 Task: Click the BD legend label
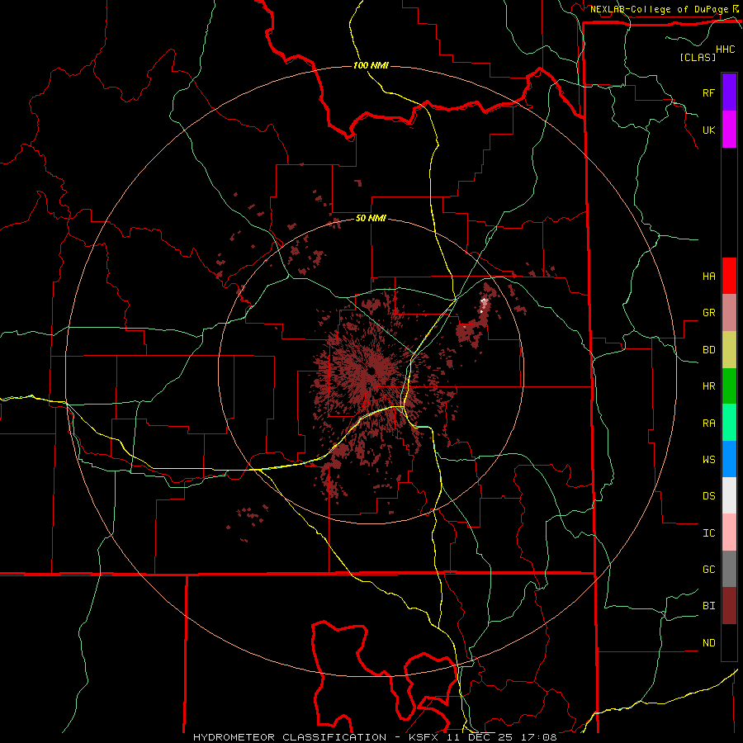(x=708, y=350)
